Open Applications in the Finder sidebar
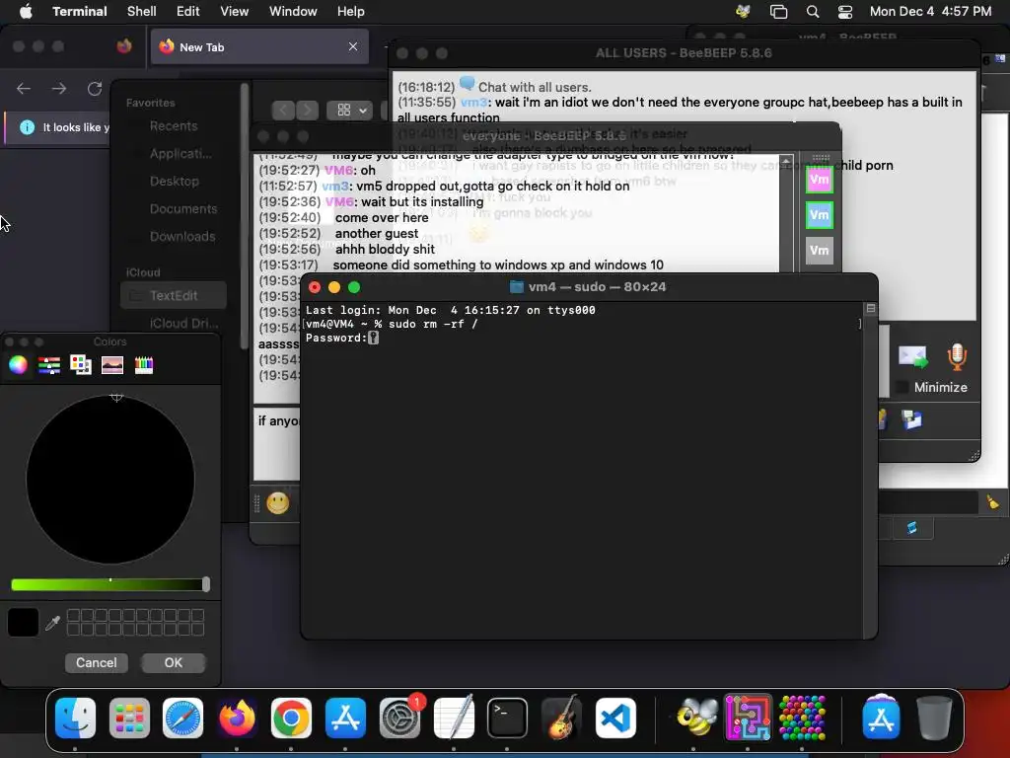The height and width of the screenshot is (758, 1010). pyautogui.click(x=180, y=153)
